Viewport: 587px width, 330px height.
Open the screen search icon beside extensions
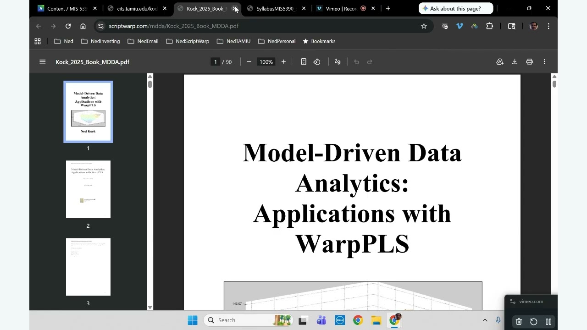512,26
